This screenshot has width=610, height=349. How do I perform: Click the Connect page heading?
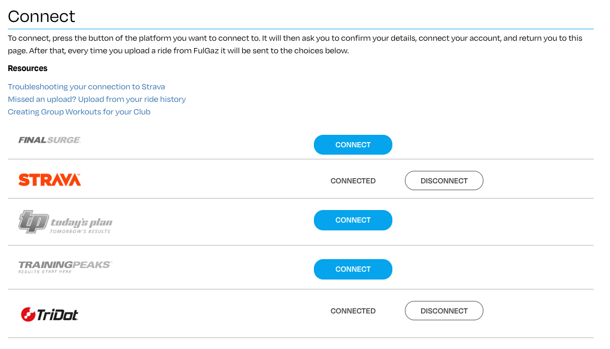tap(41, 16)
